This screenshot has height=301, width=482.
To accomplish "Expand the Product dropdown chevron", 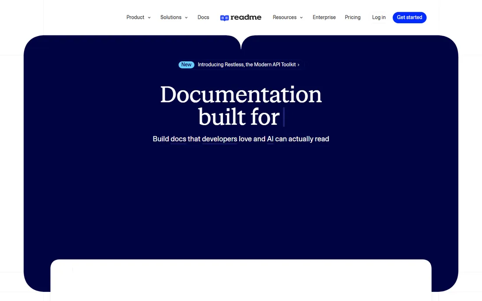I will pos(149,18).
